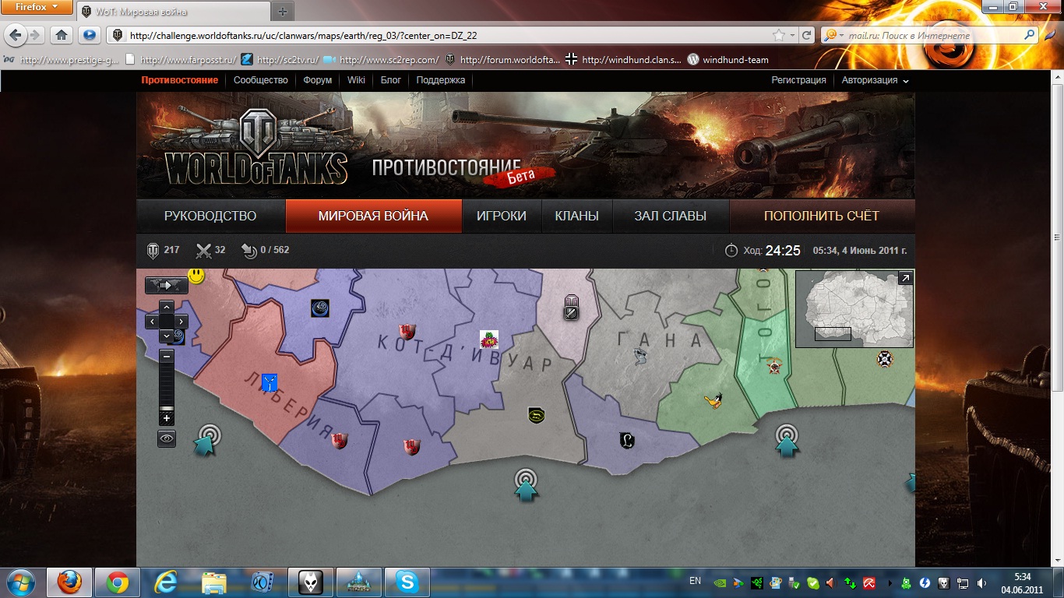Zoom out the map with minus button
The width and height of the screenshot is (1064, 598).
pyautogui.click(x=167, y=355)
